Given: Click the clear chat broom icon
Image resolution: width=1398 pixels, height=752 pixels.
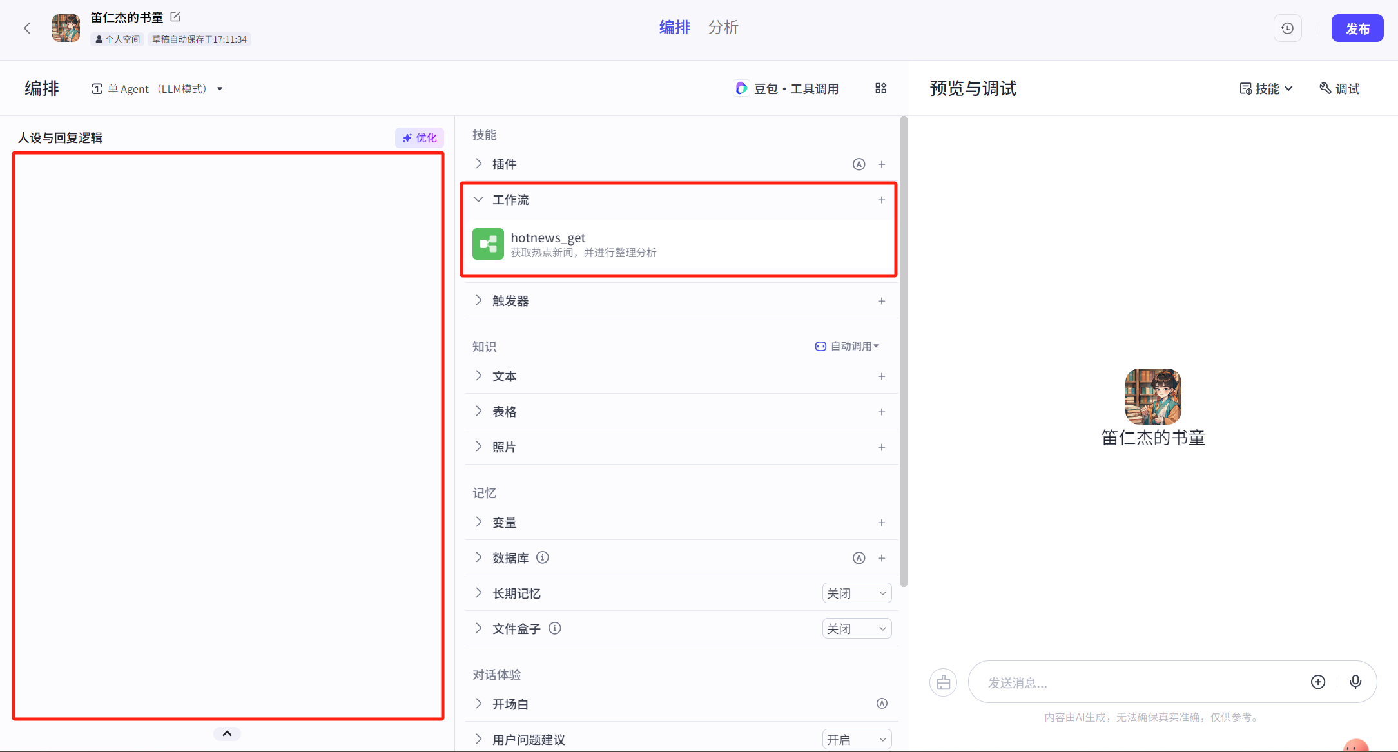Looking at the screenshot, I should pyautogui.click(x=943, y=682).
